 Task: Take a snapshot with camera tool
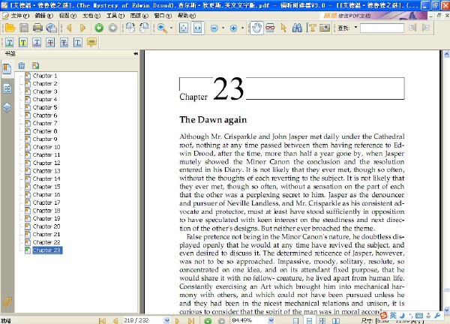[325, 28]
